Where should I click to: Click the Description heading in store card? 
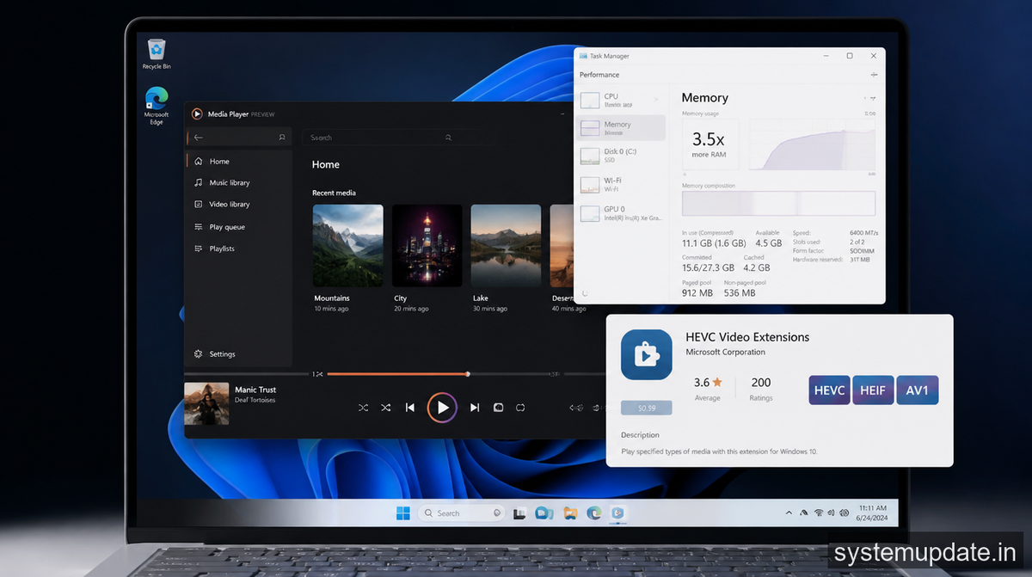(x=640, y=435)
